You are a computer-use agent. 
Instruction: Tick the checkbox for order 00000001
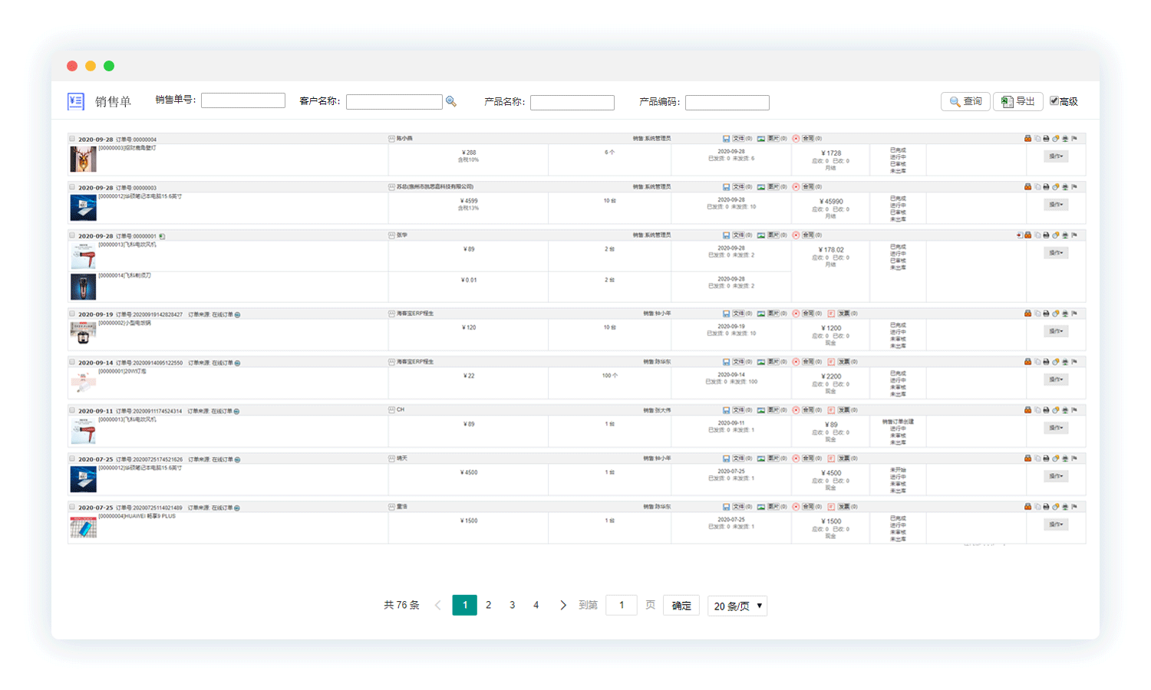point(72,235)
